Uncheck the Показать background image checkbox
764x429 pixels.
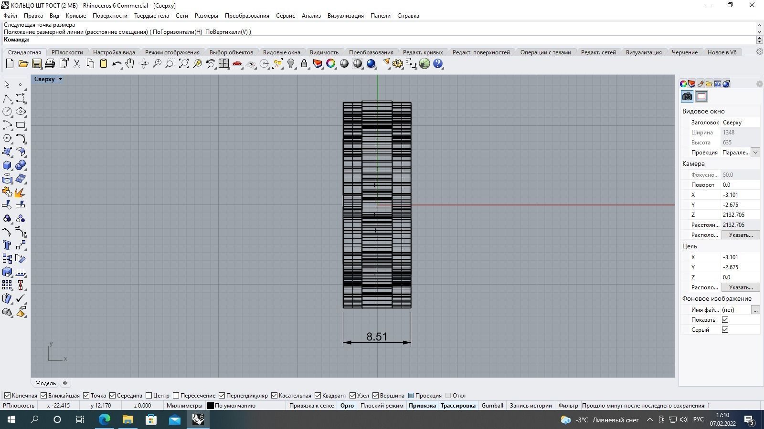click(725, 320)
